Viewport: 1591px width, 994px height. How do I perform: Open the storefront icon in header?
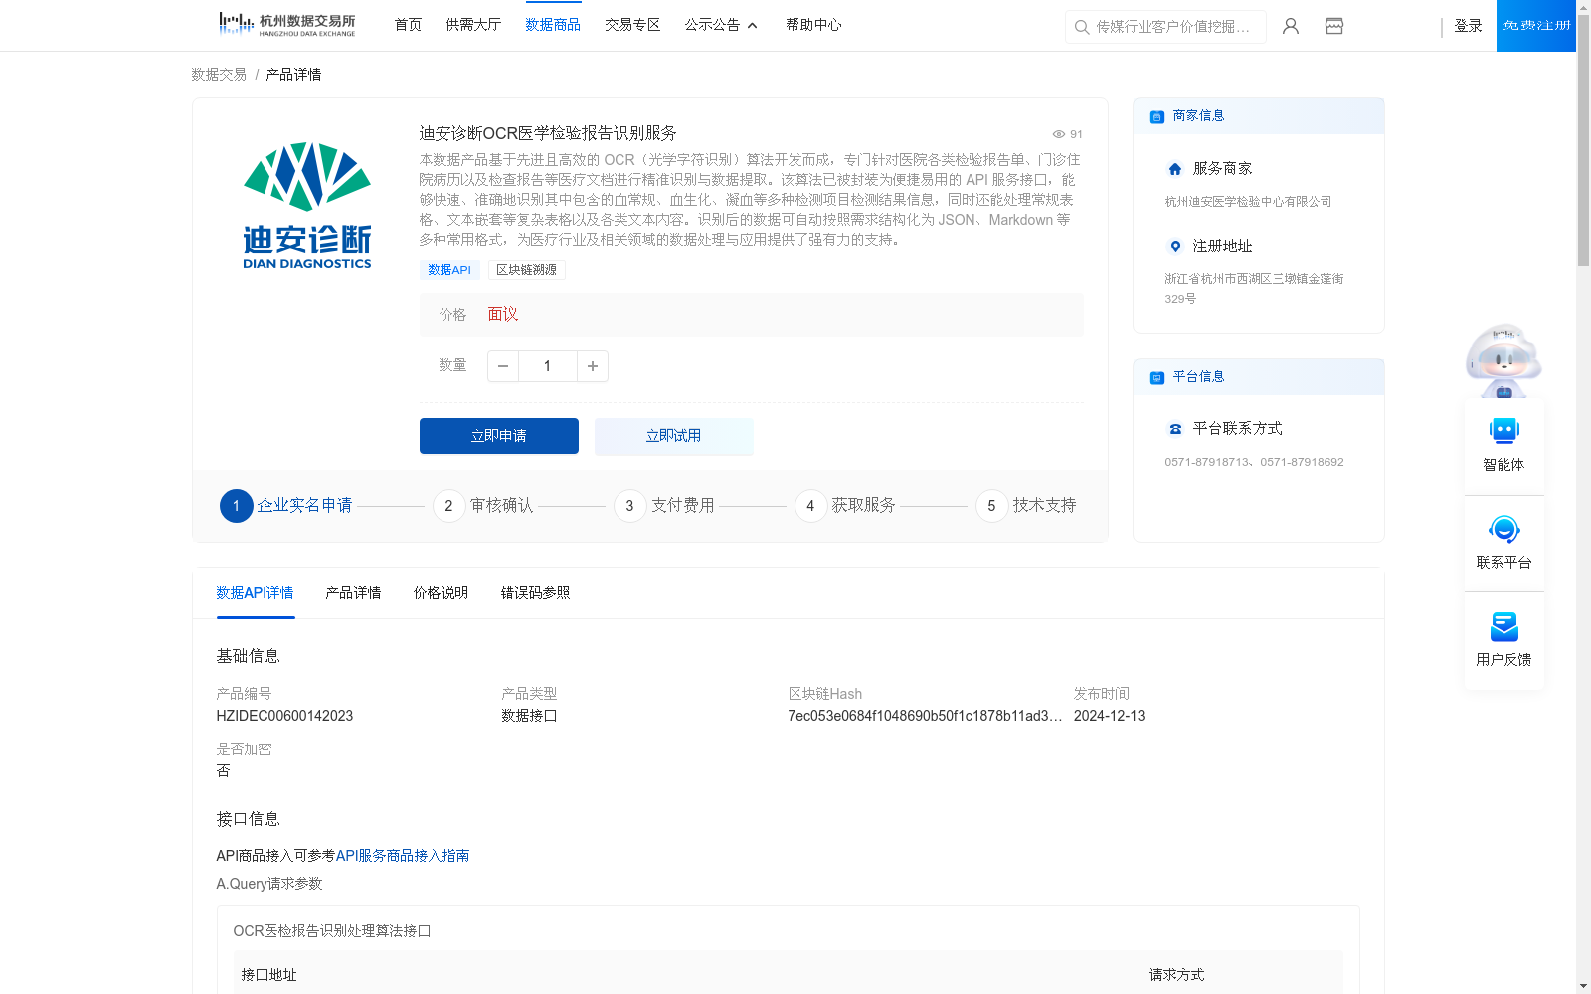click(1334, 26)
